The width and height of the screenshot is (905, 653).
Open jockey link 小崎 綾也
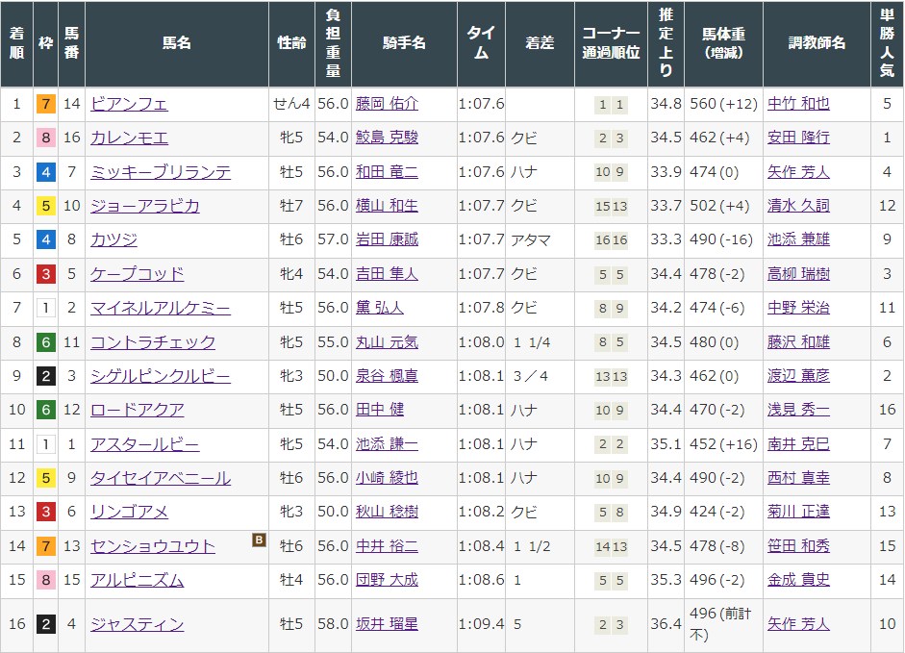tap(387, 478)
